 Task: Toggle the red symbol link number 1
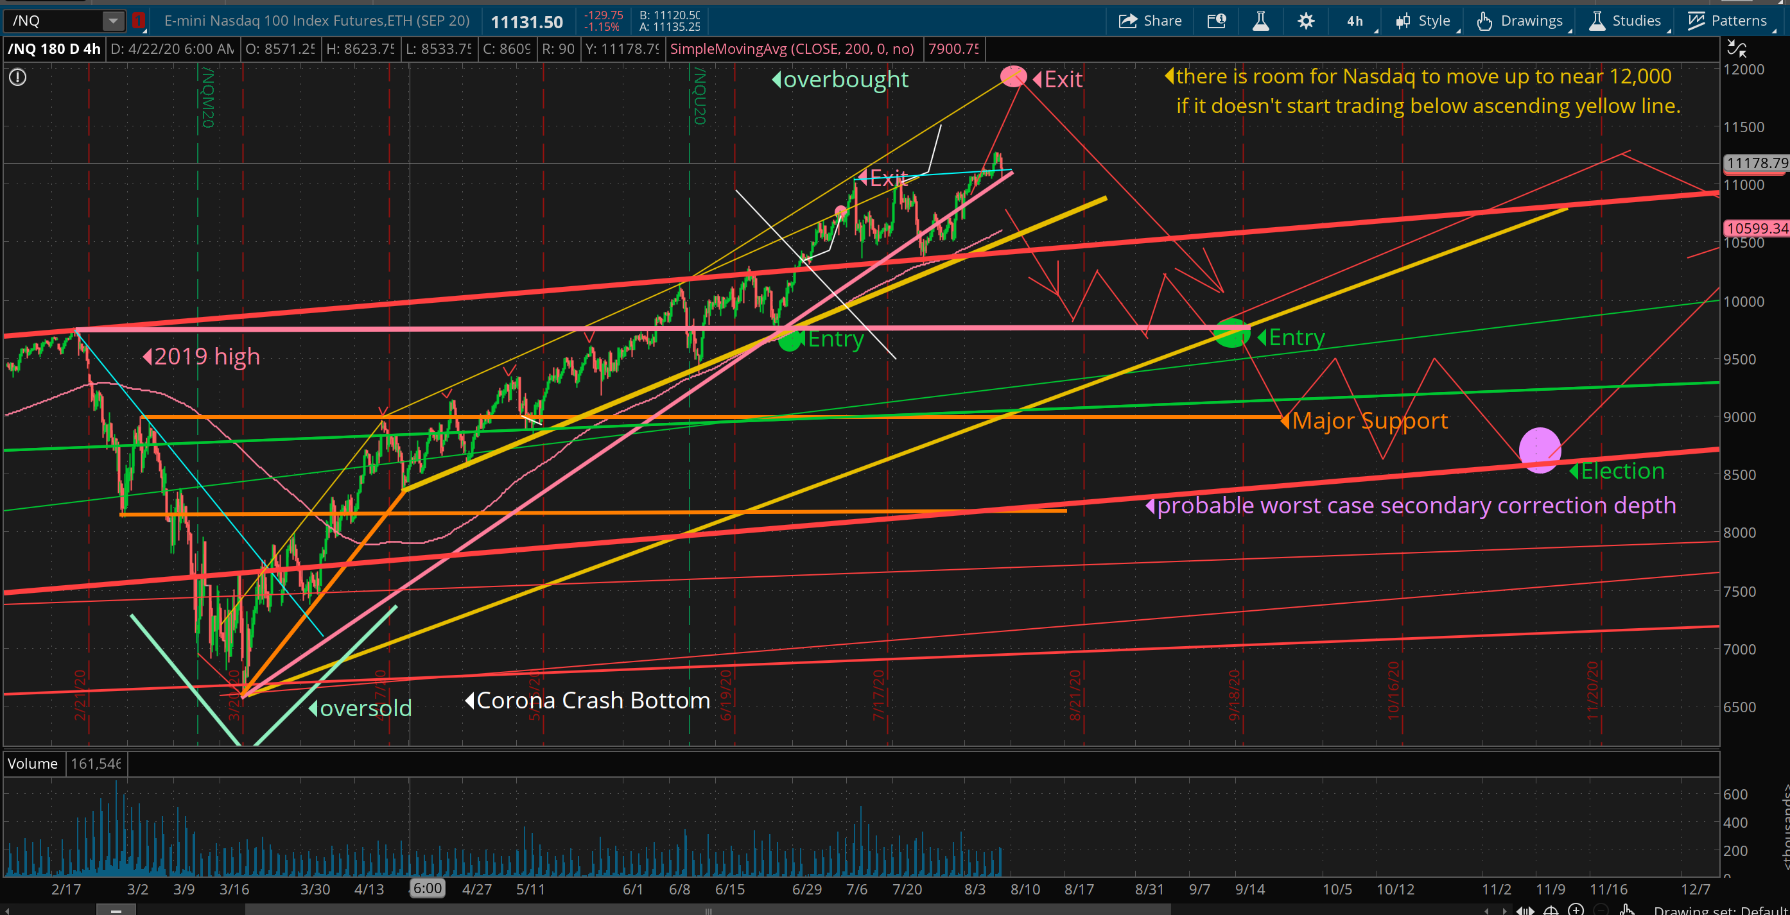pyautogui.click(x=139, y=21)
